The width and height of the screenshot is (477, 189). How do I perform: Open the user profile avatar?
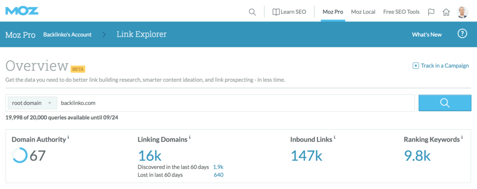(463, 12)
